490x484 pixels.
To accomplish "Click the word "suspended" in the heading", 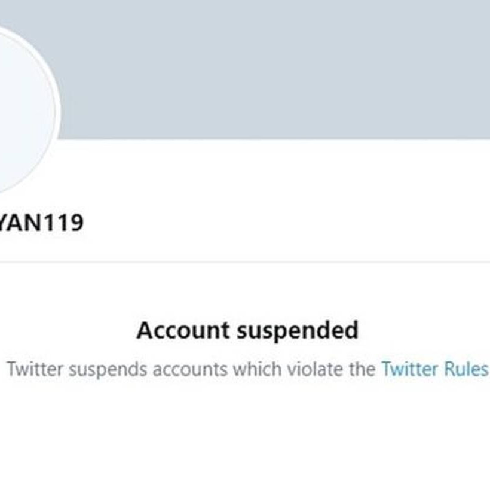I will point(296,330).
